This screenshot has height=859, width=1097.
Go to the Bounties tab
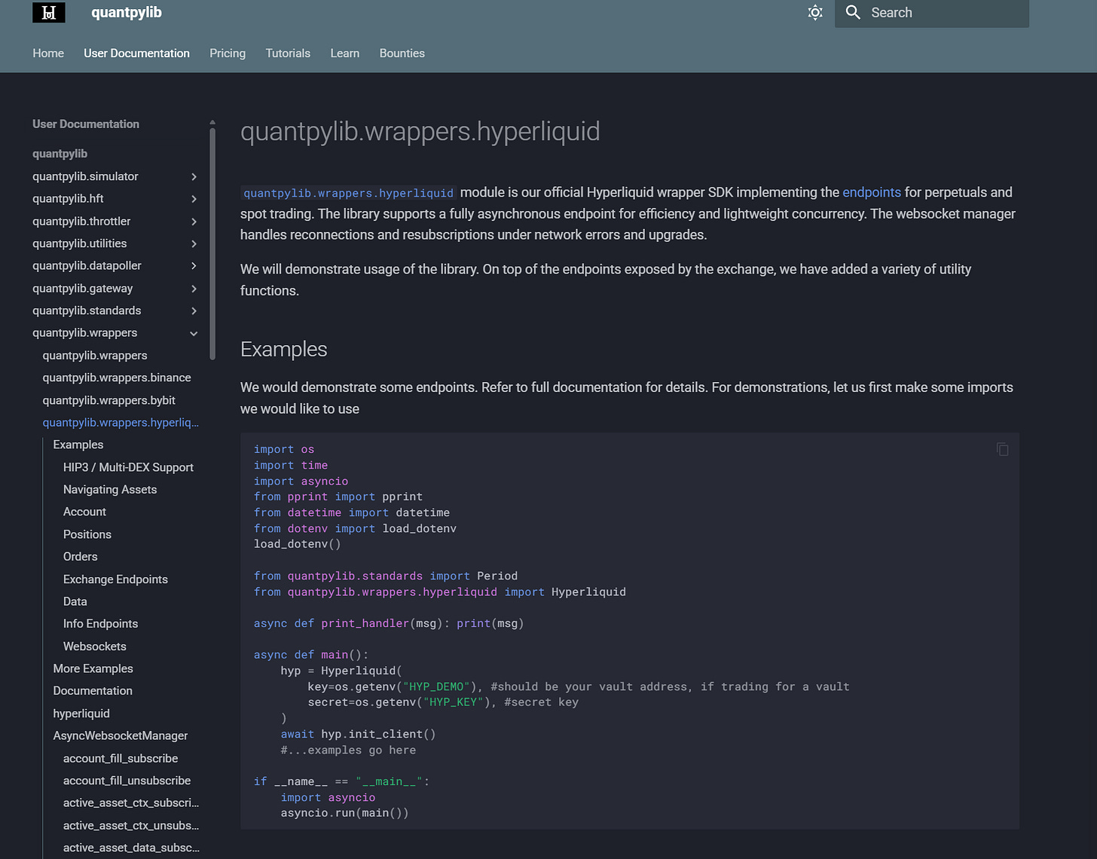402,53
